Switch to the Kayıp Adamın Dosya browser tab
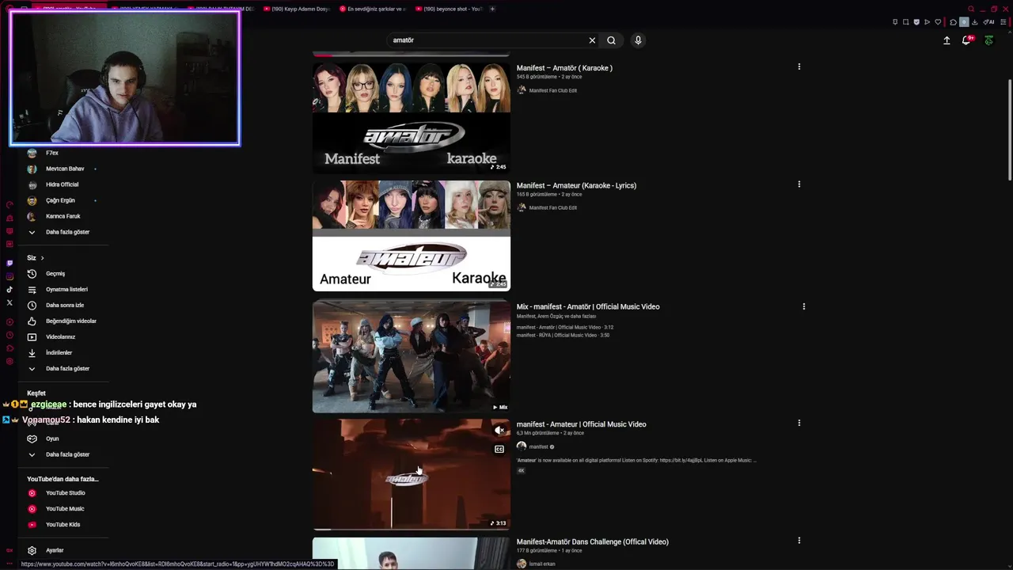The image size is (1013, 570). coord(296,9)
